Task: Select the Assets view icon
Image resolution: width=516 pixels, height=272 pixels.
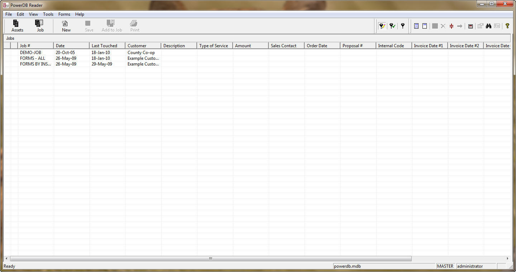Action: pyautogui.click(x=17, y=25)
